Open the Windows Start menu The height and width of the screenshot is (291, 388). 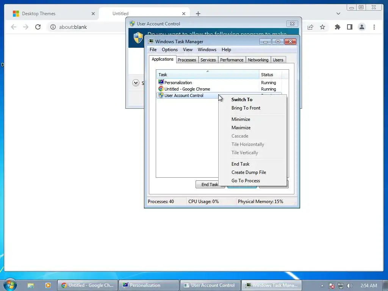pyautogui.click(x=10, y=285)
